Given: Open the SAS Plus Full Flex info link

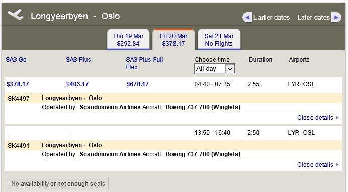Looking at the screenshot, I should pos(144,63).
